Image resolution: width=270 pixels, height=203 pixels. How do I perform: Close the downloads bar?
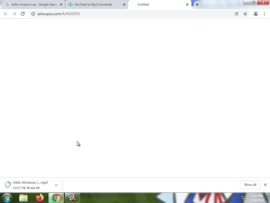pos(265,185)
